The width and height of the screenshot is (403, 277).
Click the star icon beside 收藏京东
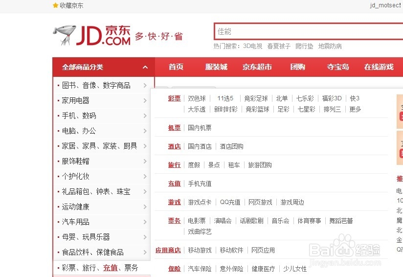tap(55, 5)
